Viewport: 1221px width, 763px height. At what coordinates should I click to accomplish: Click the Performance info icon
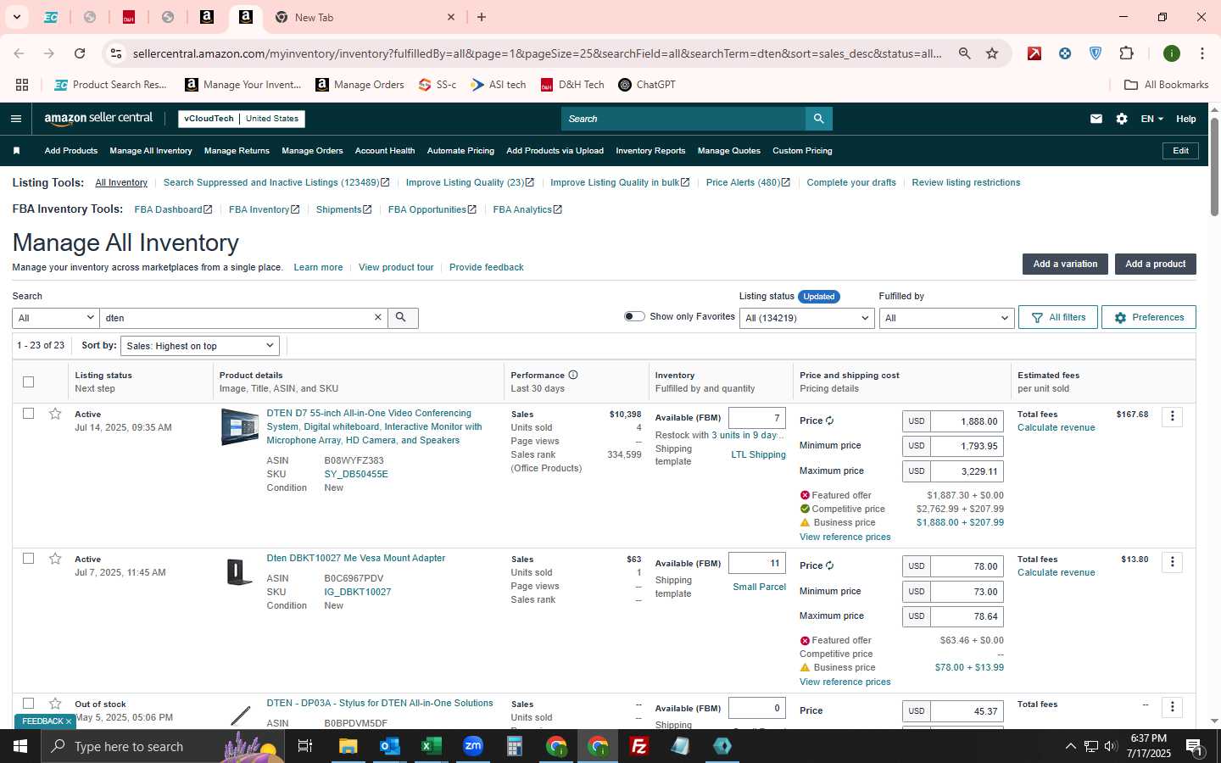point(573,375)
